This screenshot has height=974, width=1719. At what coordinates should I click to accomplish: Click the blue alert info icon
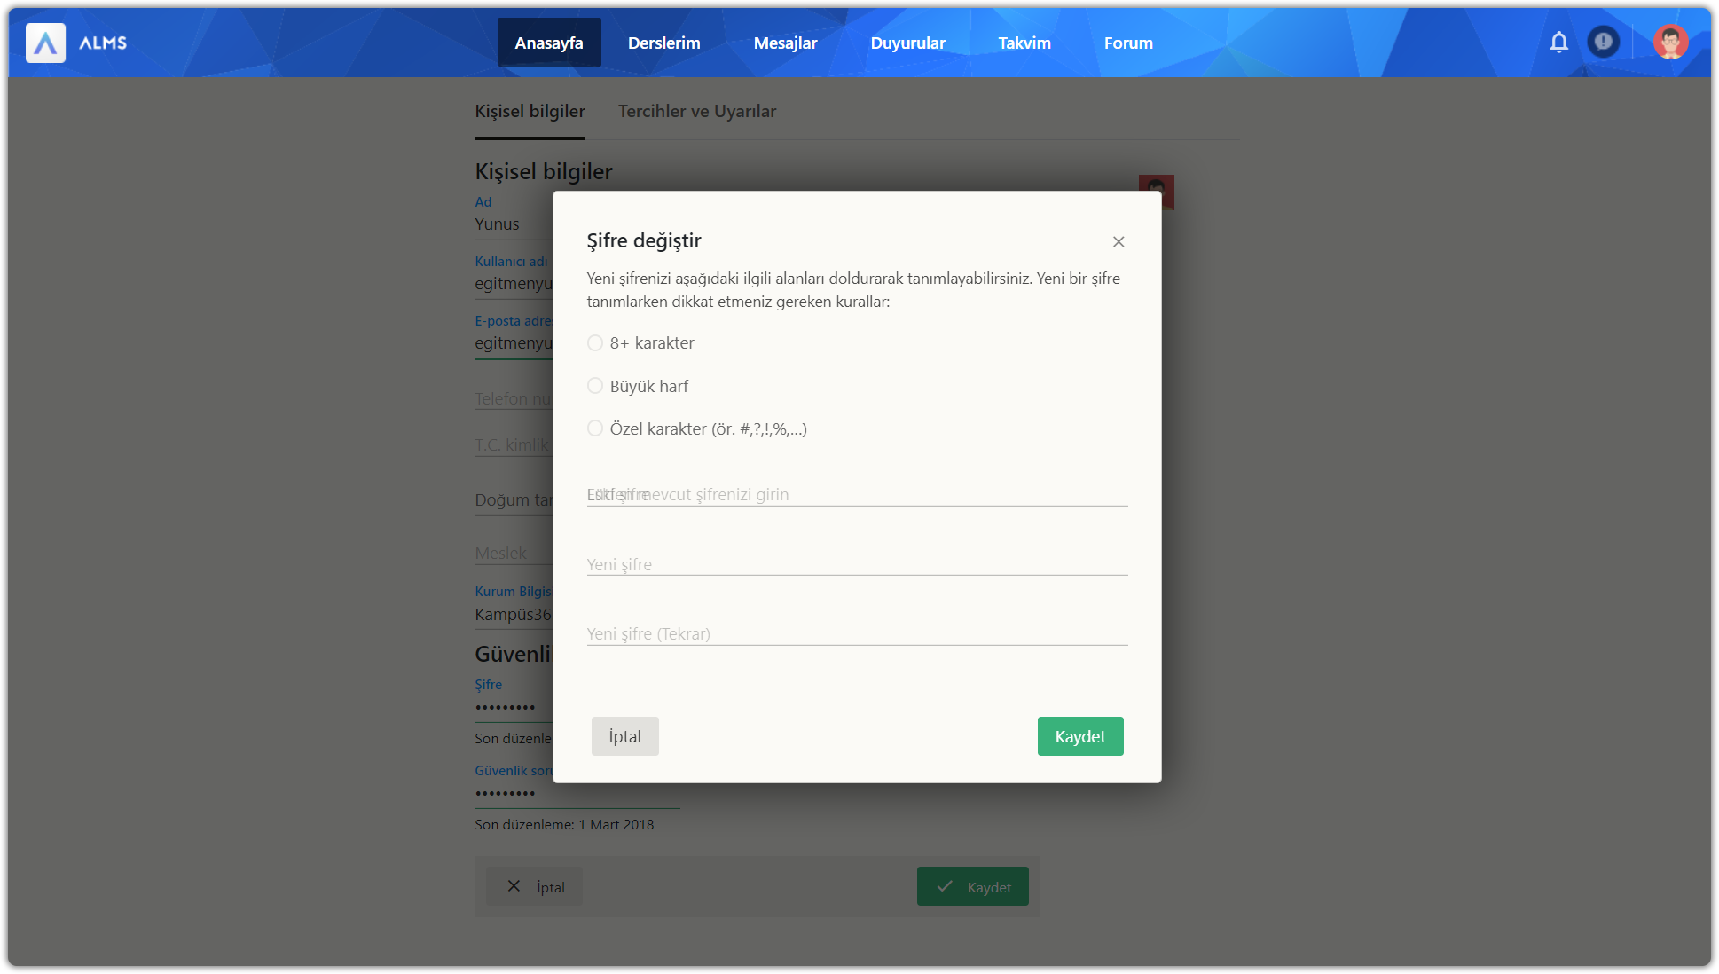(1603, 42)
